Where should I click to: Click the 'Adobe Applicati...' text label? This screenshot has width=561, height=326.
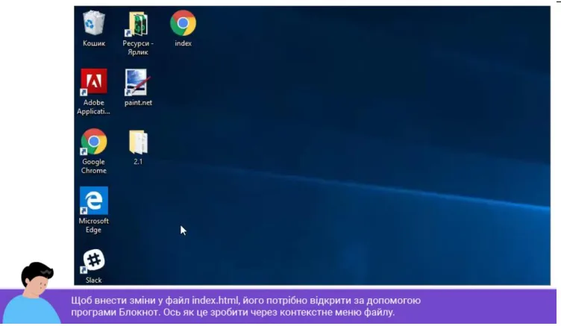[x=93, y=107]
